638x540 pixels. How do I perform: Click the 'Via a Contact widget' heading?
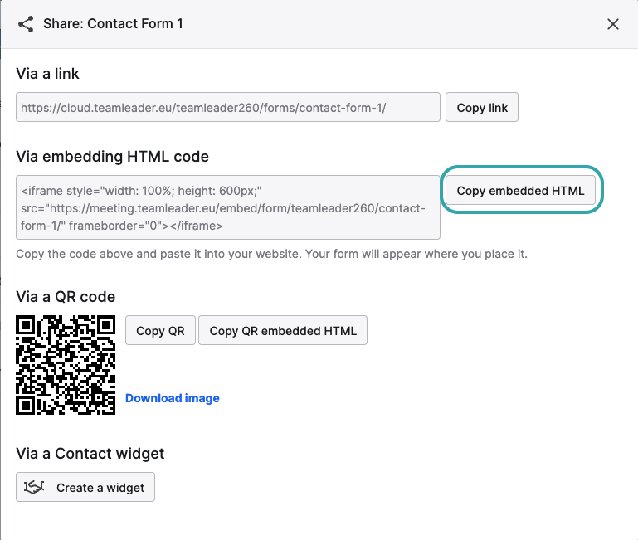click(90, 454)
